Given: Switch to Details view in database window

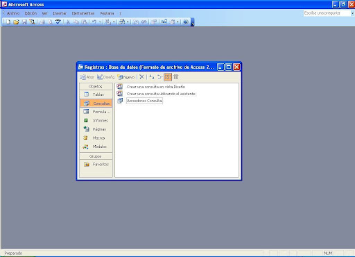Looking at the screenshot, I should 176,77.
